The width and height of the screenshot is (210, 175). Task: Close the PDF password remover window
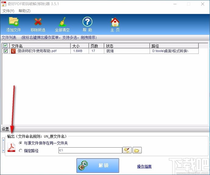pos(203,4)
